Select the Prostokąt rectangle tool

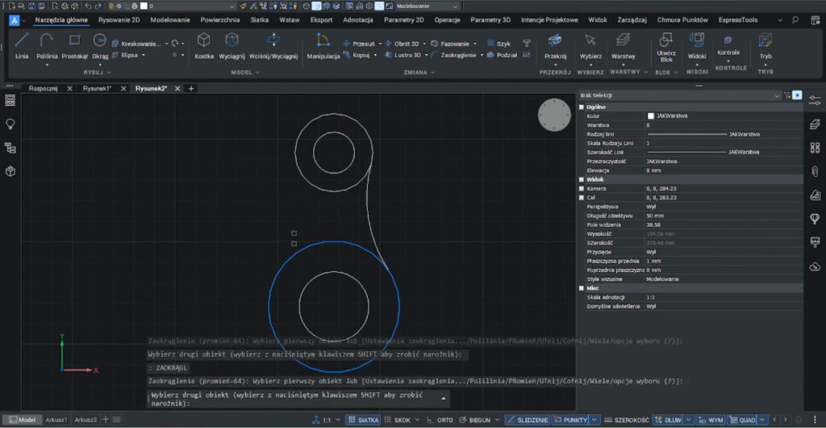coord(75,46)
